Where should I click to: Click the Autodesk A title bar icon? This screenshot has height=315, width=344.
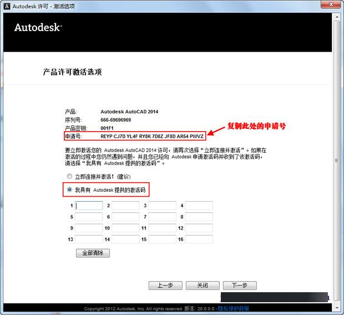point(7,6)
